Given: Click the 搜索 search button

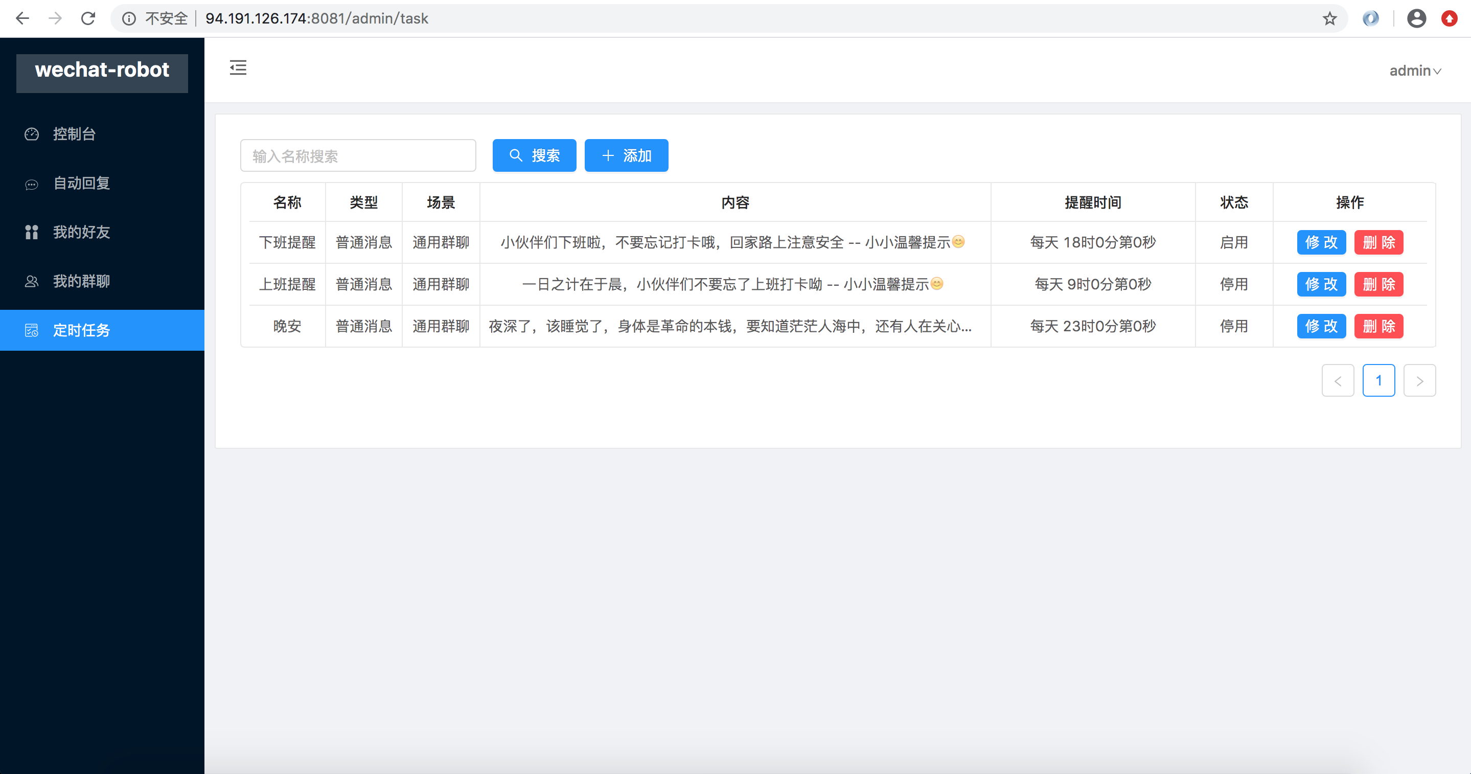Looking at the screenshot, I should (534, 155).
